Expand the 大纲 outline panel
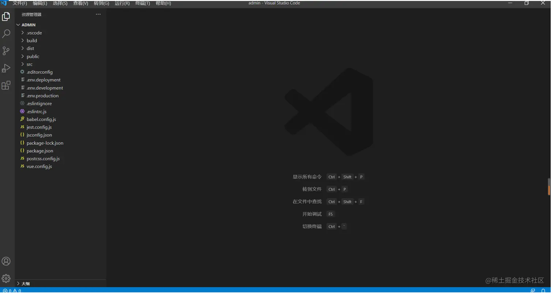553x293 pixels. pyautogui.click(x=60, y=283)
